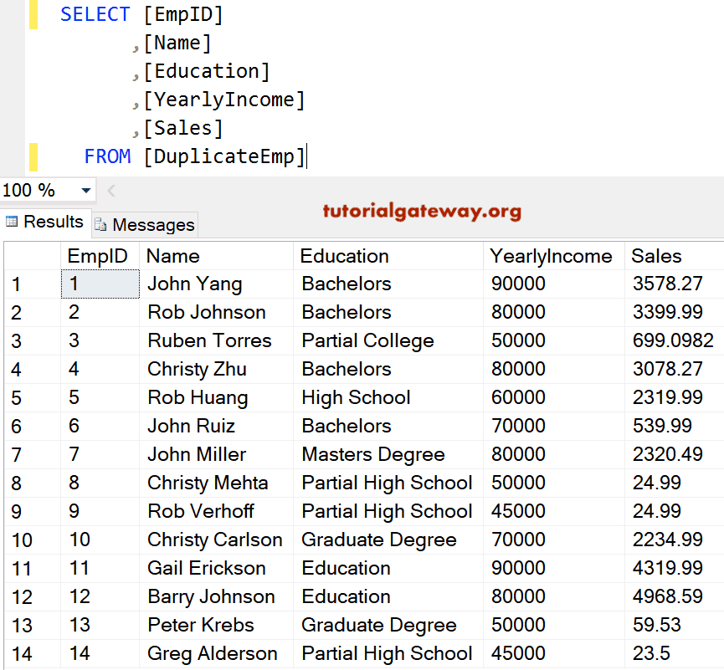
Task: Select row header number 7
Action: (17, 455)
